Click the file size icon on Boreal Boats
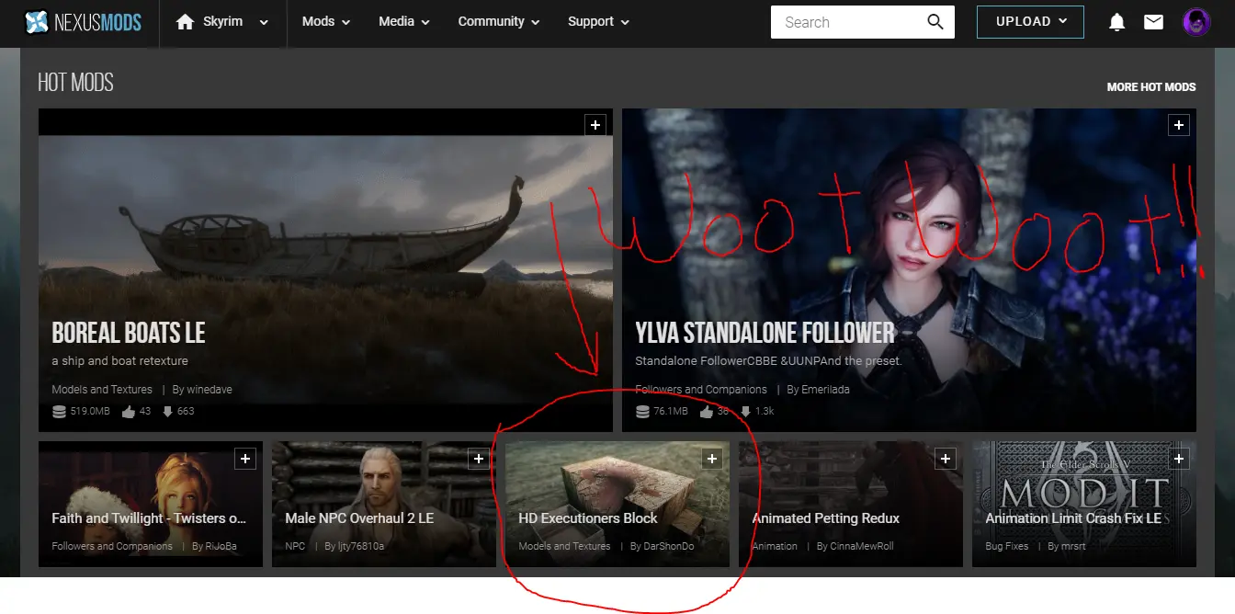The height and width of the screenshot is (614, 1235). (59, 412)
